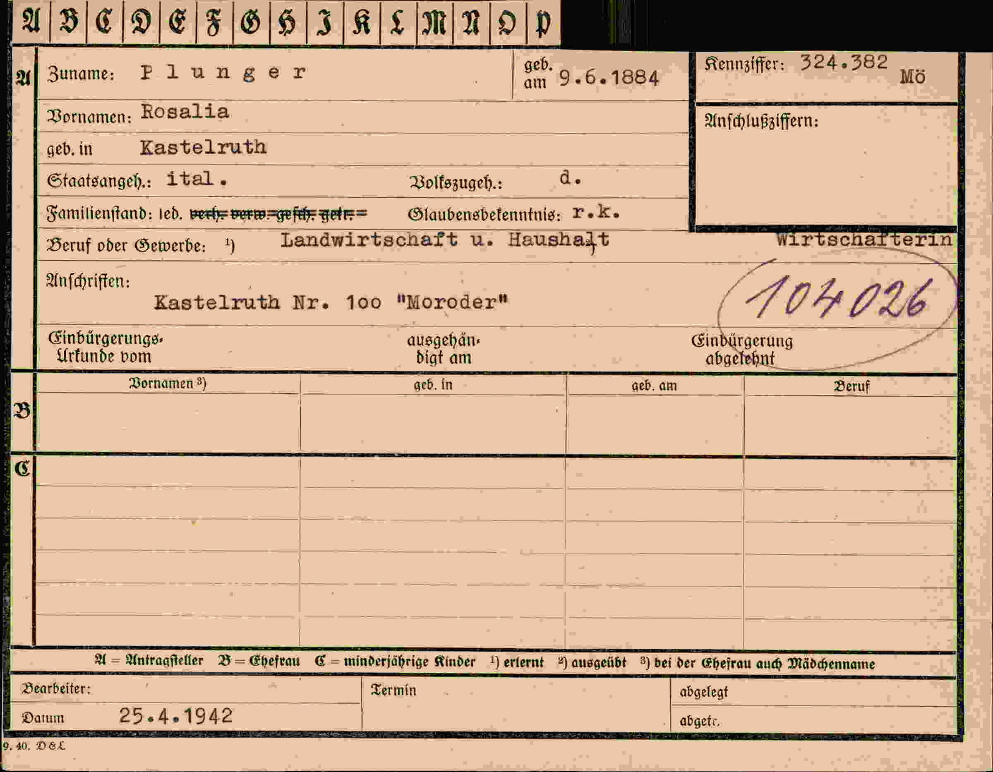993x772 pixels.
Task: Click the 'Einbürgerungs-Urkunde vom' label
Action: coord(106,347)
